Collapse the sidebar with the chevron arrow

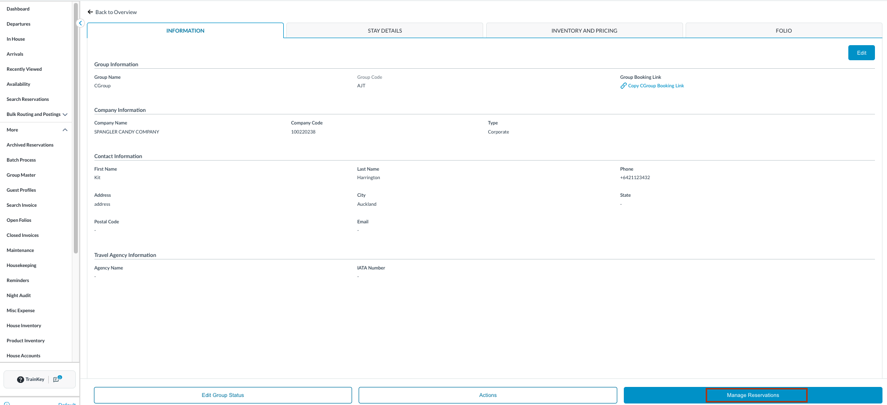(80, 23)
